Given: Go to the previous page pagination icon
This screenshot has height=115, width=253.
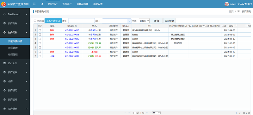Looking at the screenshot, I should pos(129,113).
